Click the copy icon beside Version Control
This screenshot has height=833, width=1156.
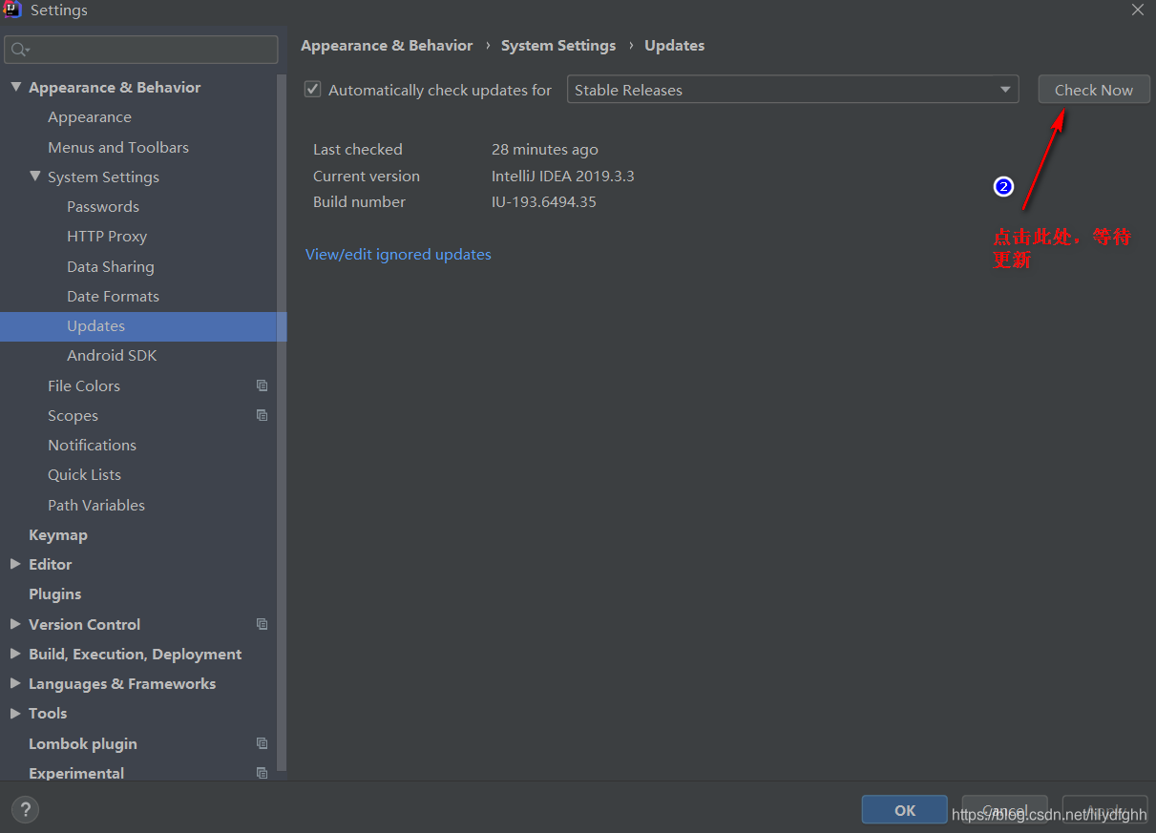point(262,624)
